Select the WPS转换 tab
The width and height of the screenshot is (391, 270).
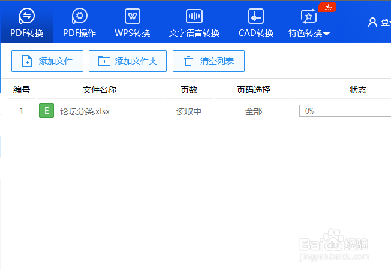pyautogui.click(x=132, y=22)
